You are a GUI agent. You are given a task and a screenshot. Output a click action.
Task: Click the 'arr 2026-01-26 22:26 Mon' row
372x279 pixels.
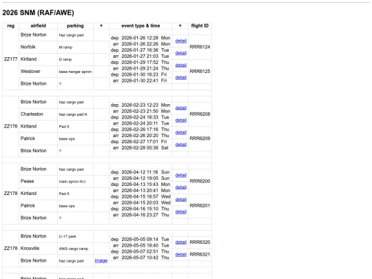pos(141,44)
